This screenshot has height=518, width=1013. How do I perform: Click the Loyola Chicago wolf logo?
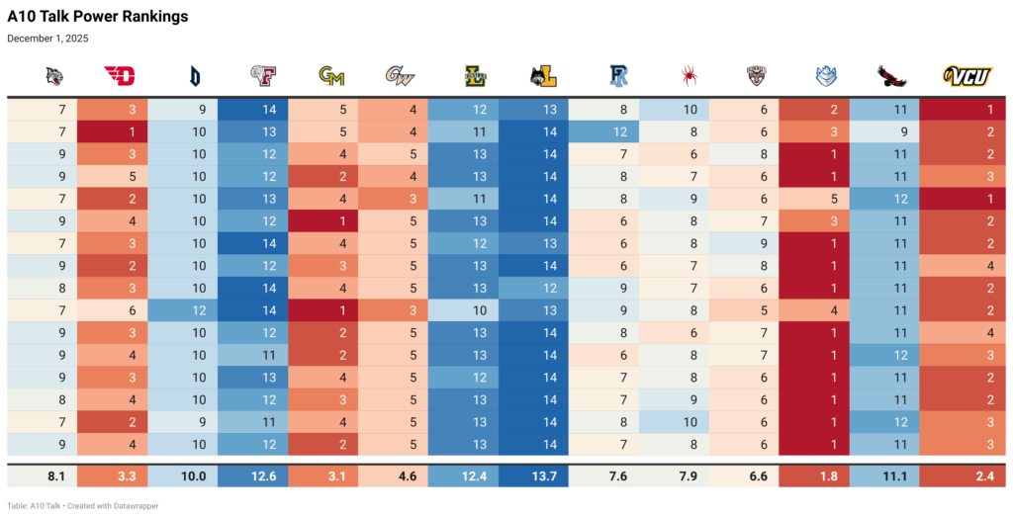click(542, 75)
